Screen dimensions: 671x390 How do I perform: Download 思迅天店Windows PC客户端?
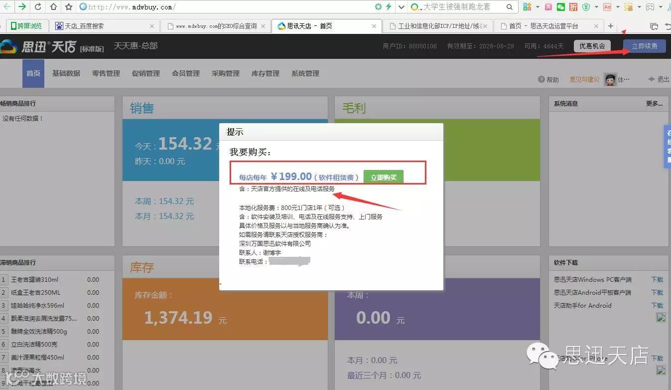coord(658,280)
